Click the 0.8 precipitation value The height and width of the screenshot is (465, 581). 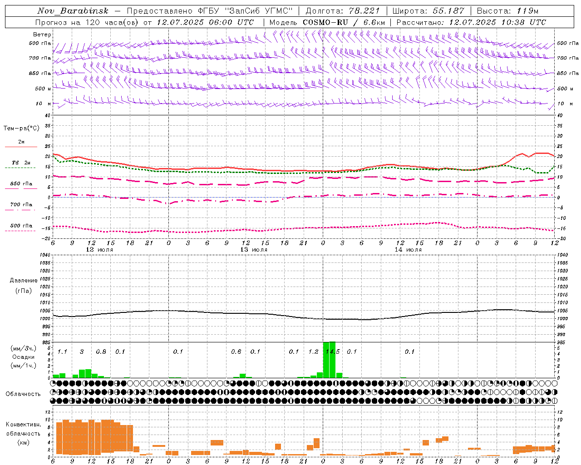tap(101, 351)
